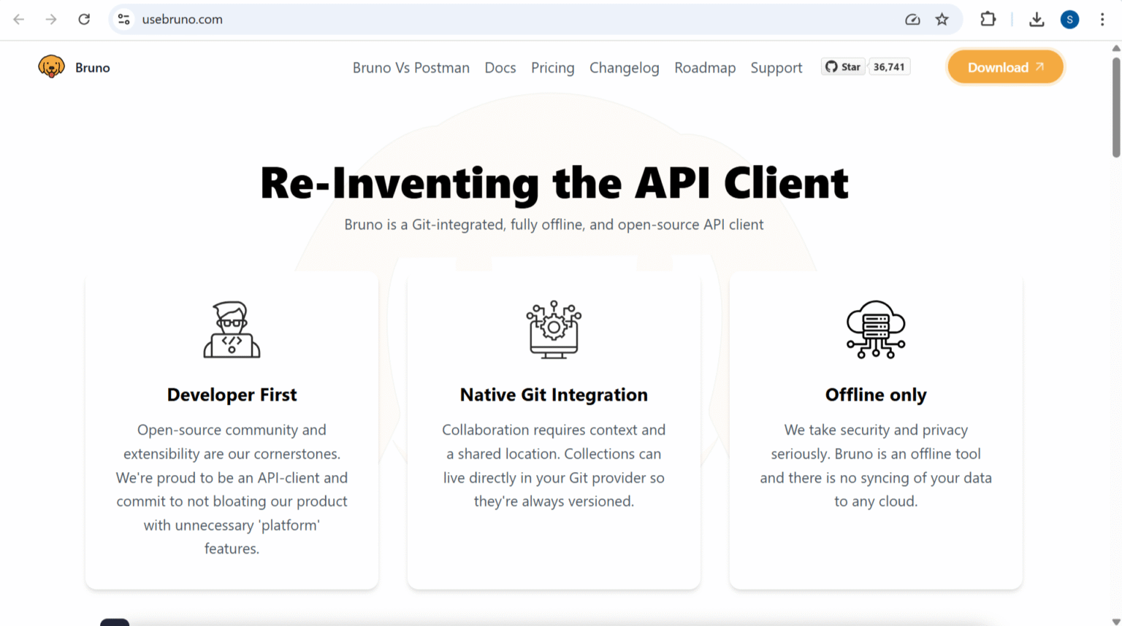
Task: Click the browser profile avatar
Action: [1069, 20]
